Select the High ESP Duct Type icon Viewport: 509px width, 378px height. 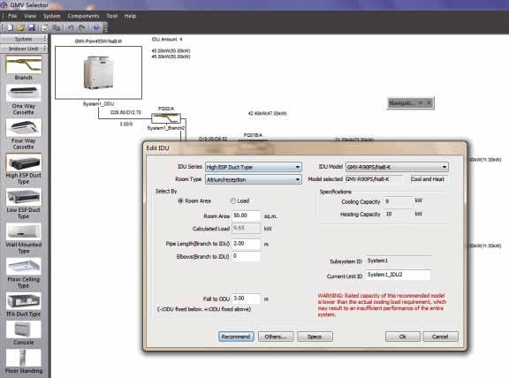coord(24,163)
